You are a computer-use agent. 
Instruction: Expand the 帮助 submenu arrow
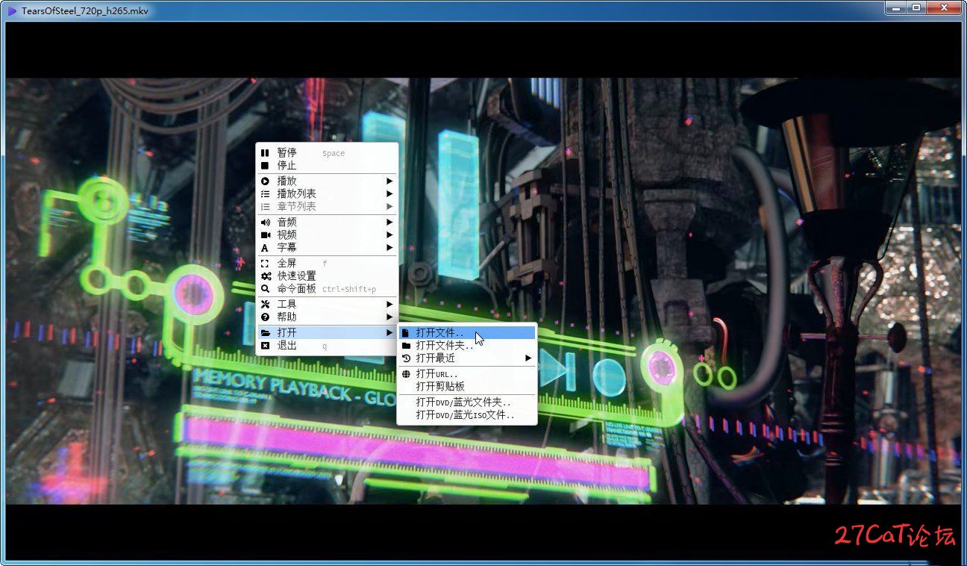389,317
